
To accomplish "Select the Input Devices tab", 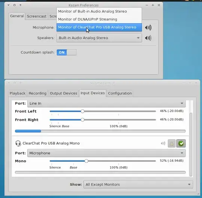I will click(93, 93).
